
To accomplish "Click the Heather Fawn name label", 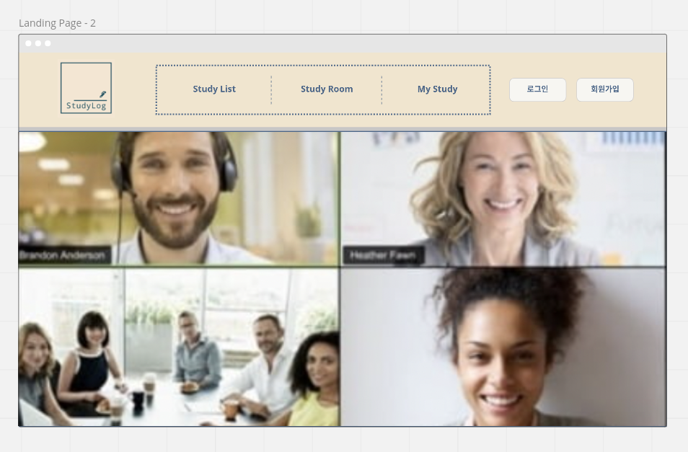I will tap(383, 255).
